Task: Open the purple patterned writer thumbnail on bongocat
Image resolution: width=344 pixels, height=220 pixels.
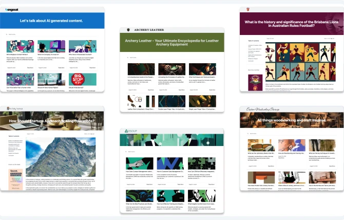Action: click(x=20, y=79)
